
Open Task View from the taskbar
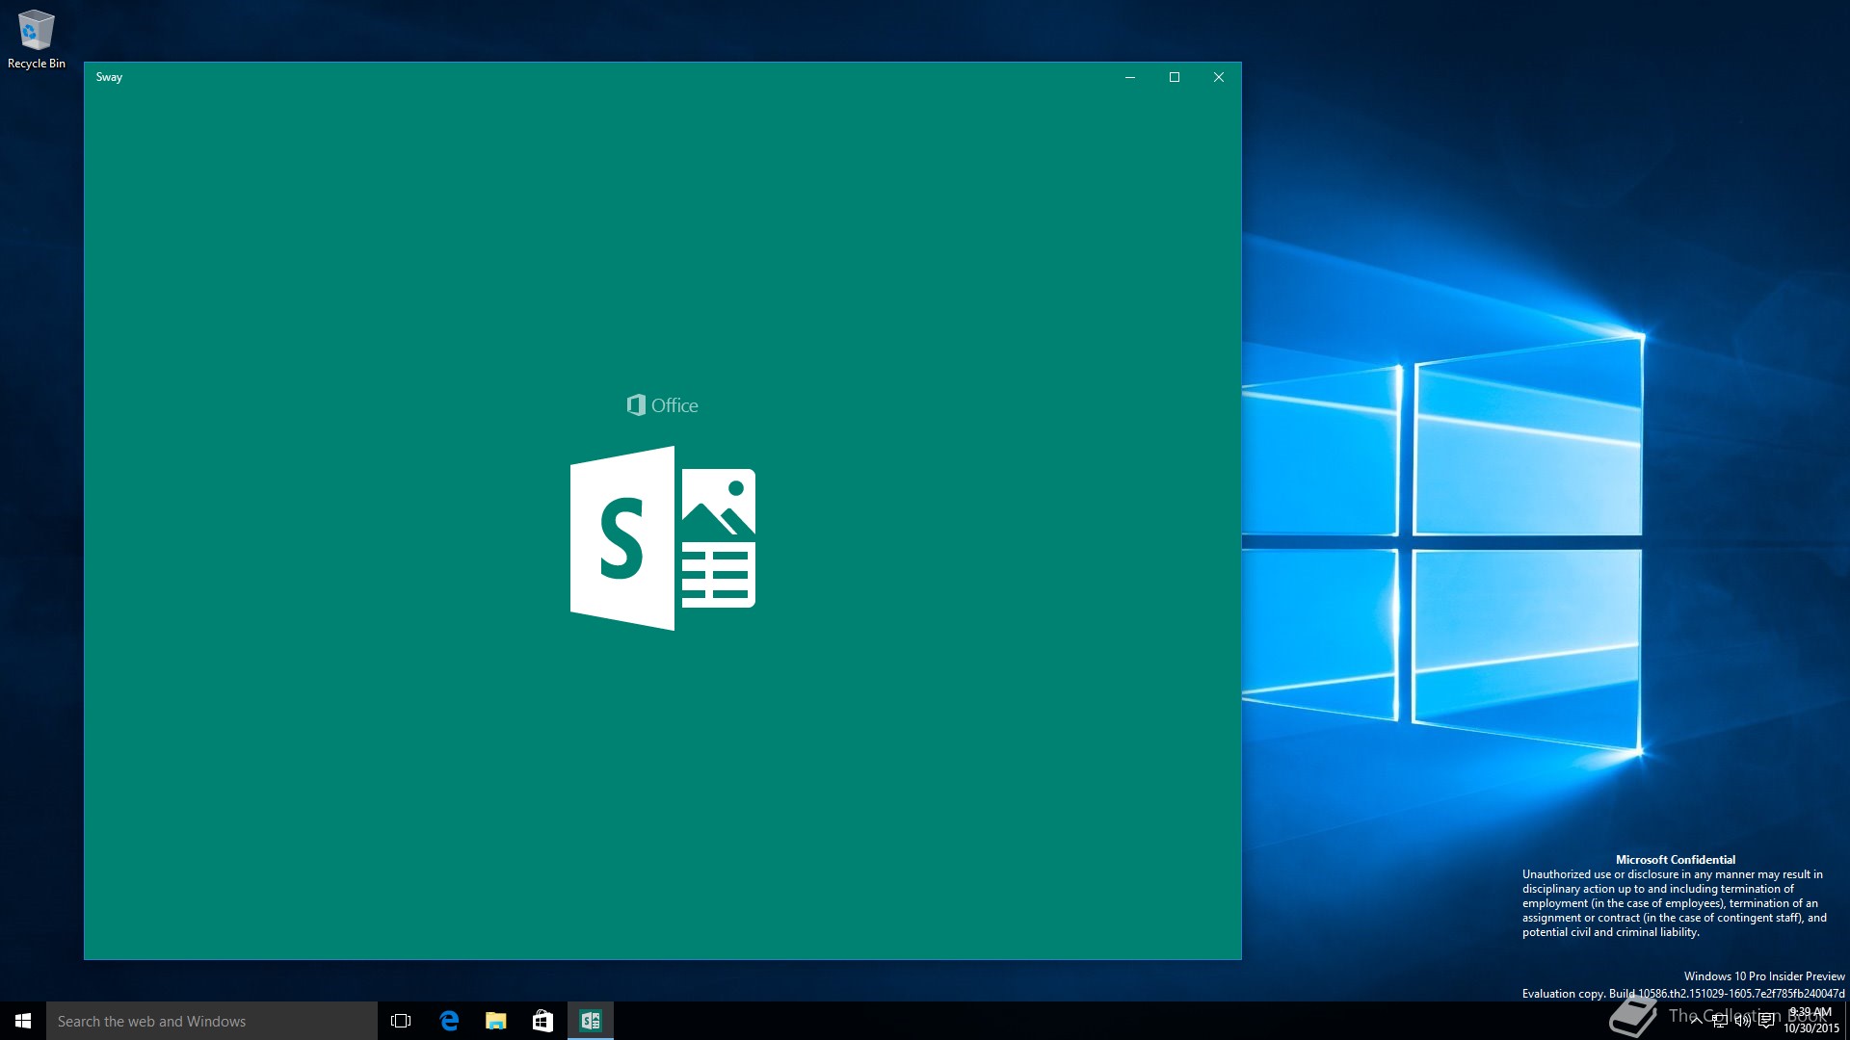(x=401, y=1021)
